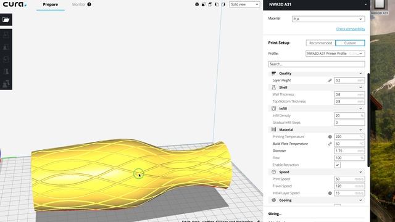The image size is (395, 222).
Task: Click the settings panel vertical scrollbar
Action: pyautogui.click(x=368, y=120)
